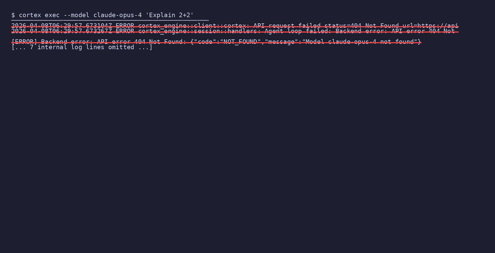Click the --model flag in the command
The image size is (495, 253).
coord(76,15)
